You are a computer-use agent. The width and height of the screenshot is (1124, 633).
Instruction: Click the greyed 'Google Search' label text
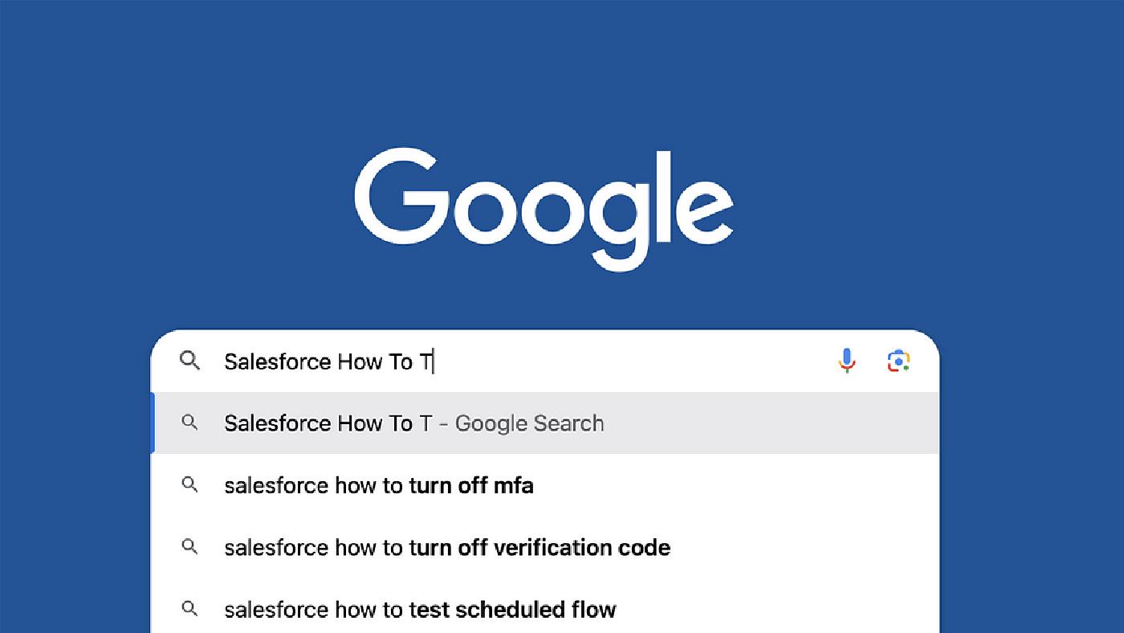[530, 423]
